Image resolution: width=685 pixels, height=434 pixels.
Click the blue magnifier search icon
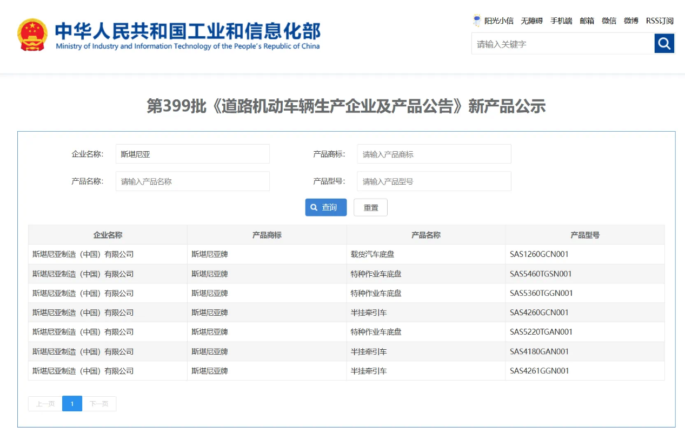[x=664, y=43]
